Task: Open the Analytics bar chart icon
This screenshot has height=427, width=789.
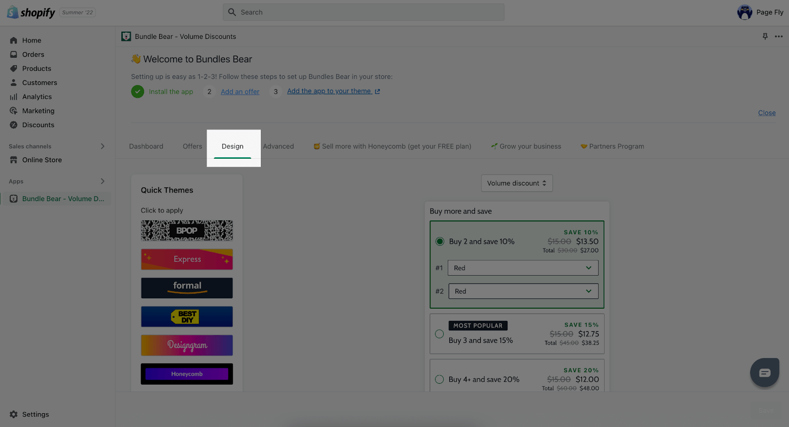Action: (x=13, y=97)
